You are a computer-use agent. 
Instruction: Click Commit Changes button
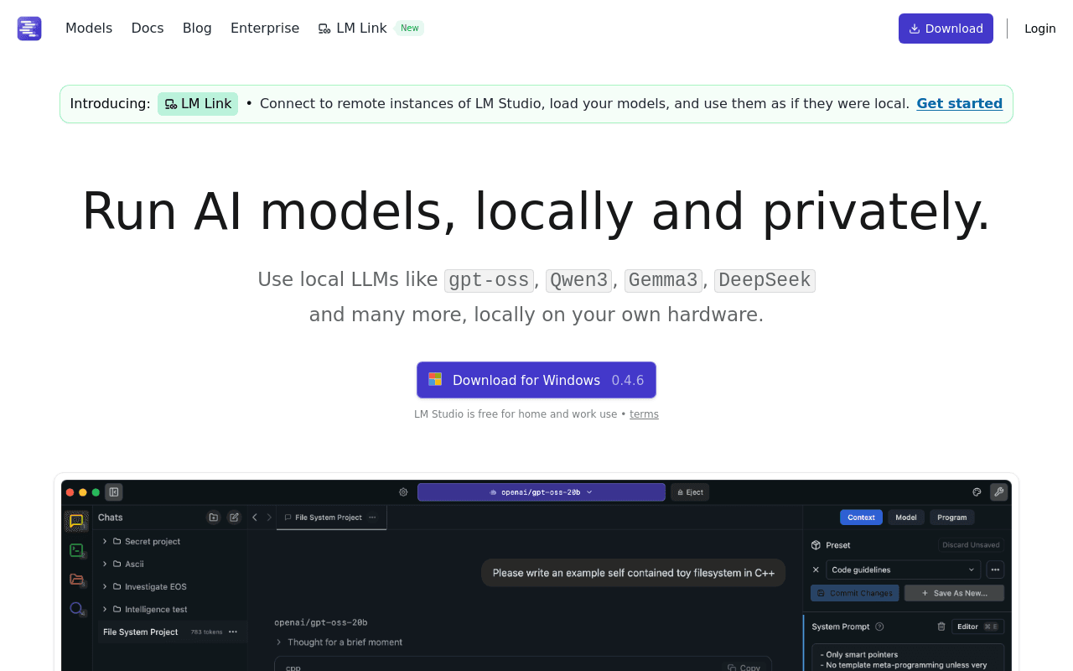[855, 593]
